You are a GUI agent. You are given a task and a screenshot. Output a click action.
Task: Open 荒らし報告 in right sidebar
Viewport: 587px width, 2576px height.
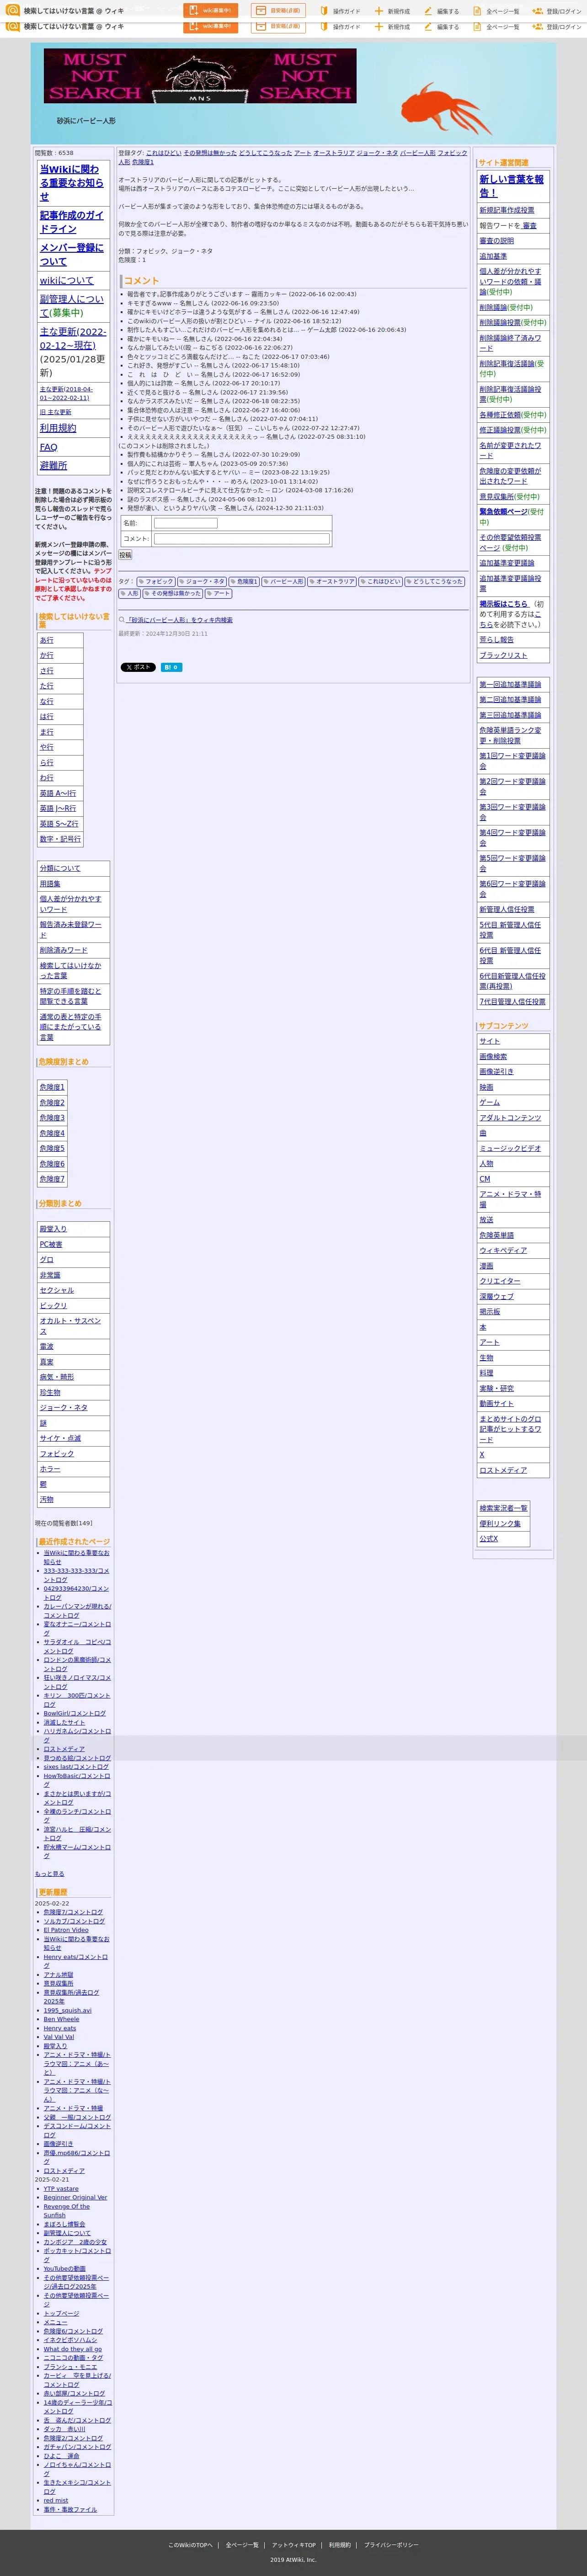[497, 640]
